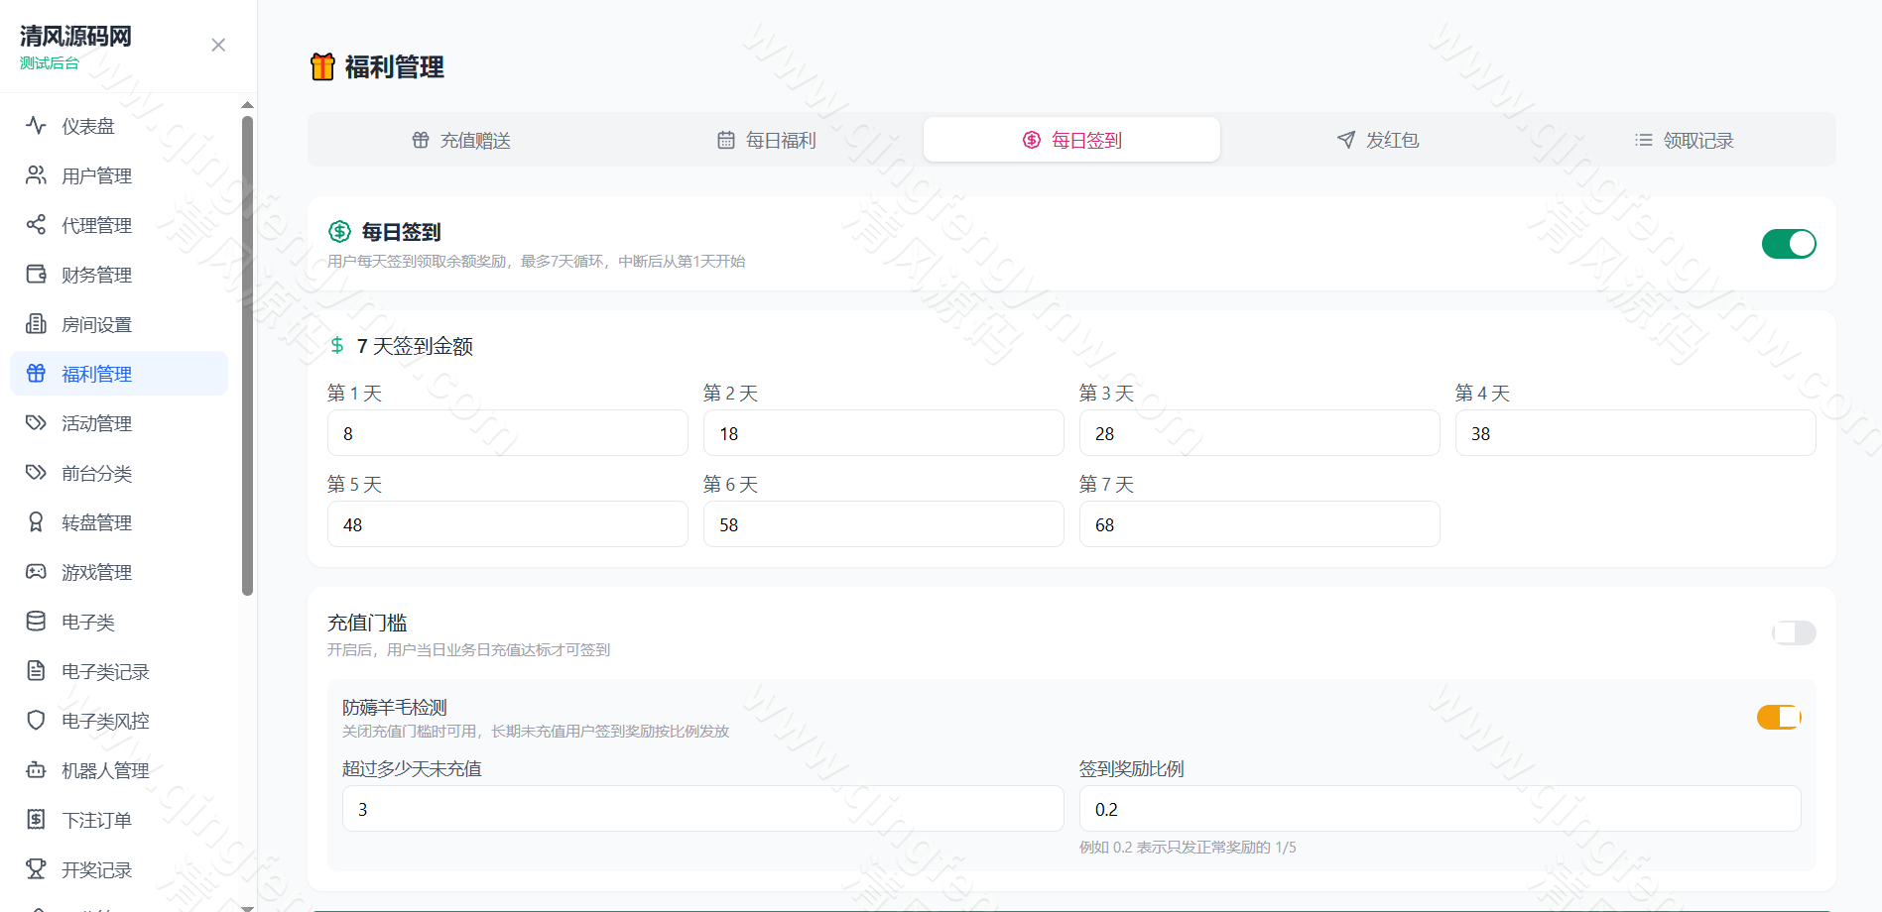Click the list icon in 领取记录 tab
Viewport: 1882px width, 912px height.
[1644, 140]
